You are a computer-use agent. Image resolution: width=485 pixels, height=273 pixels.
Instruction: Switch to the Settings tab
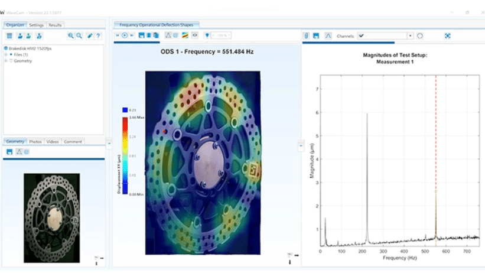(36, 25)
